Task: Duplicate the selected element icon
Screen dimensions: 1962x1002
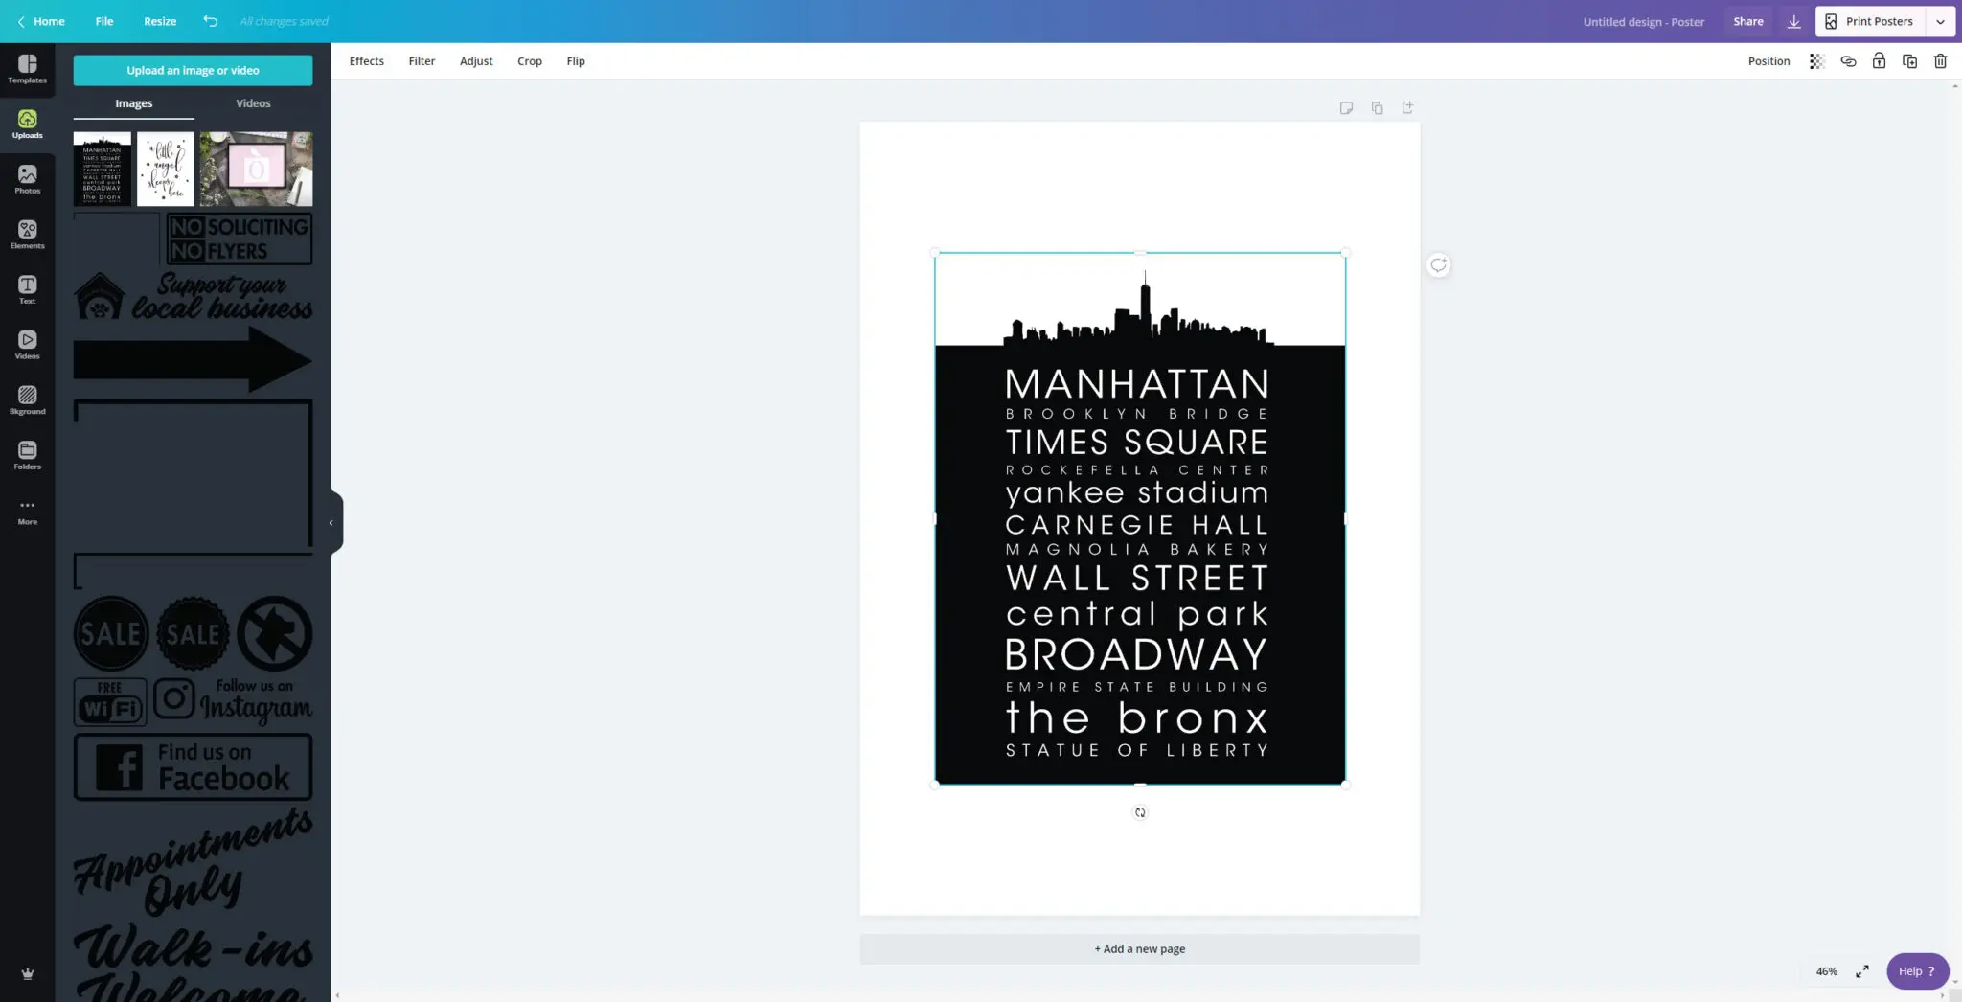Action: (x=1909, y=61)
